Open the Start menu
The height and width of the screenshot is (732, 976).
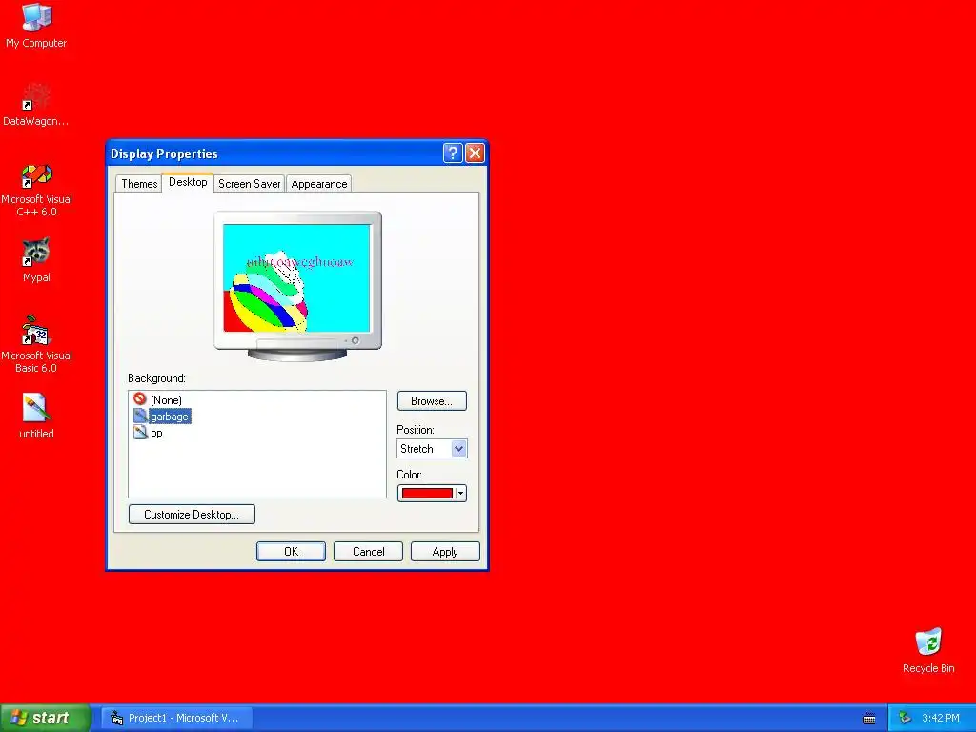click(x=46, y=718)
